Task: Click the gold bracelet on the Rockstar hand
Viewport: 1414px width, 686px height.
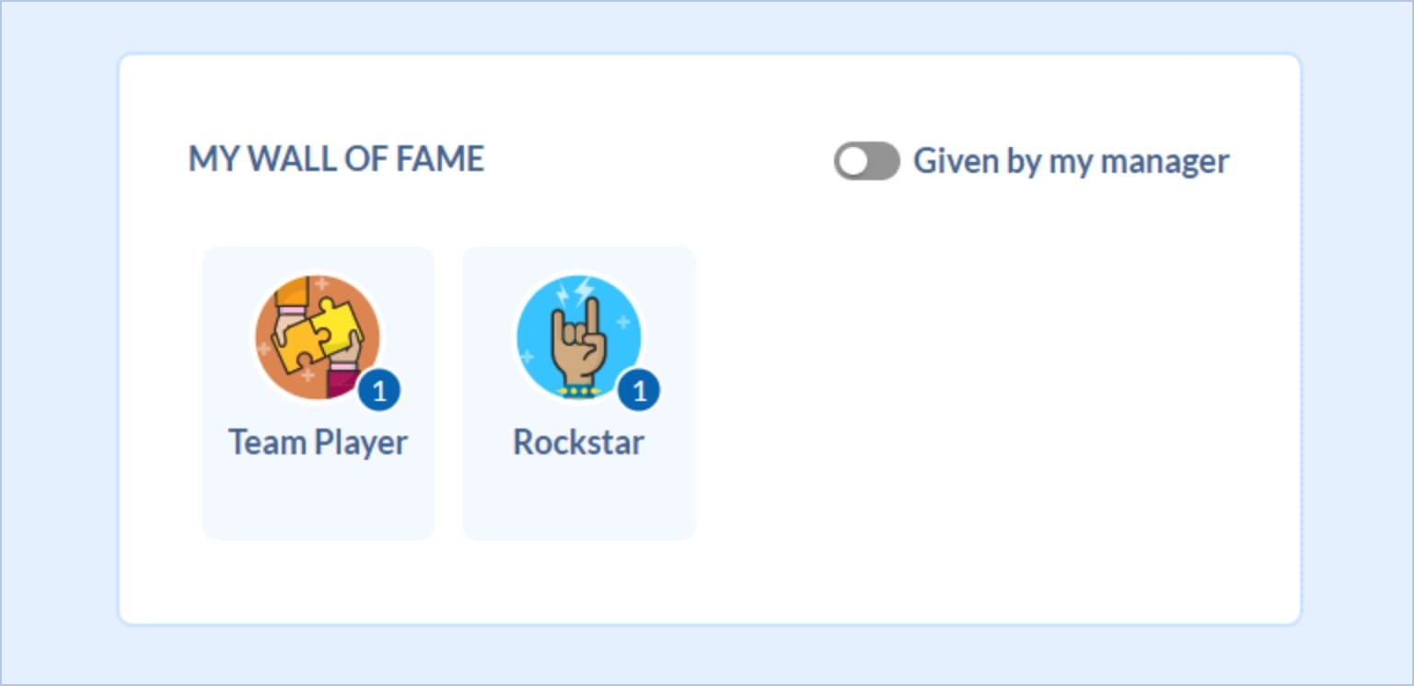Action: coord(576,391)
